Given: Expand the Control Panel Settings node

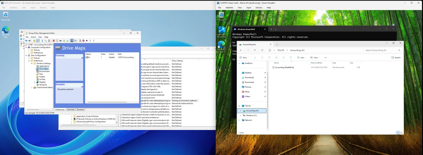Looking at the screenshot, I should coord(32,87).
